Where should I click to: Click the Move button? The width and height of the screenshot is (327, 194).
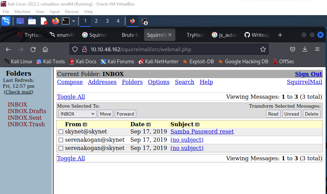coord(106,114)
